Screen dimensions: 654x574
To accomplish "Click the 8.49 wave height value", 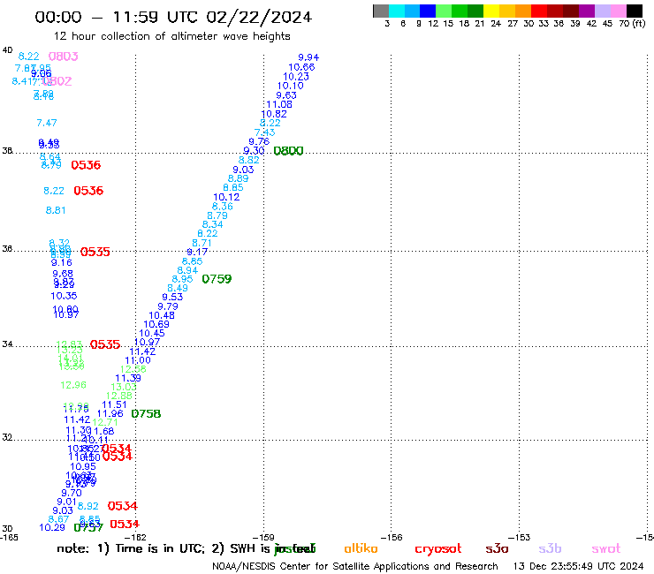I will [178, 289].
